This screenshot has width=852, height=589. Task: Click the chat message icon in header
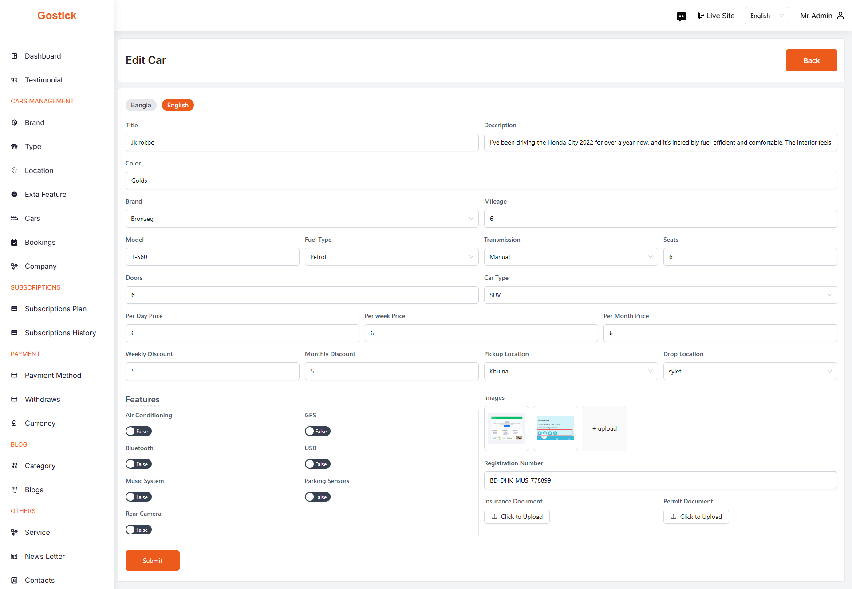pos(681,16)
